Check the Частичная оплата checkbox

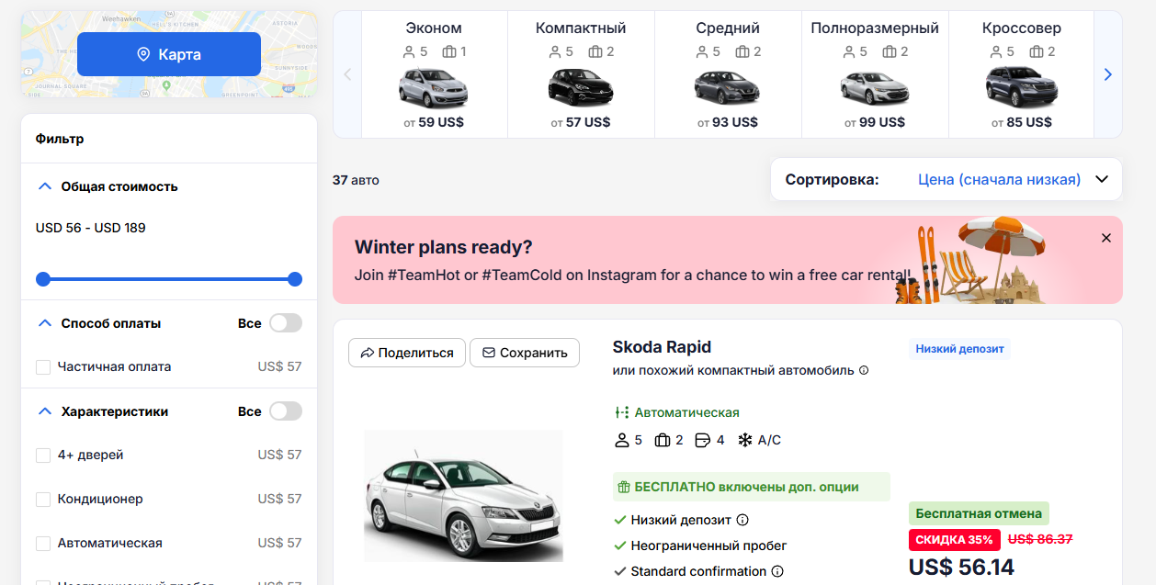click(42, 366)
